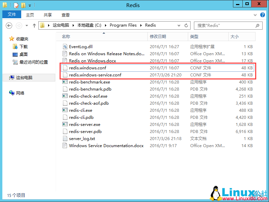Open the quick access toolbar customize dropdown

point(30,5)
